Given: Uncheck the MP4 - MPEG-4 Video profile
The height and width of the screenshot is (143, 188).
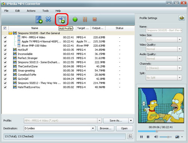Looking at the screenshot, I should [x=5, y=37].
